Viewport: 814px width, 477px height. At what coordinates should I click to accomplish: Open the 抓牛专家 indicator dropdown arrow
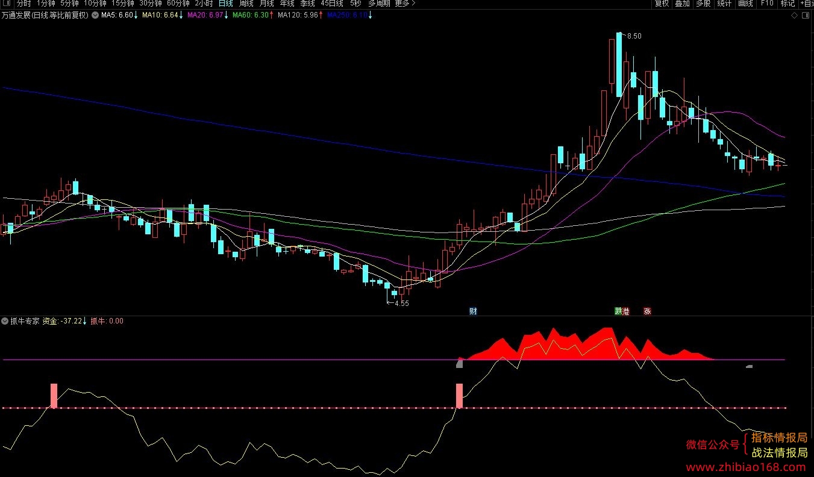click(5, 321)
